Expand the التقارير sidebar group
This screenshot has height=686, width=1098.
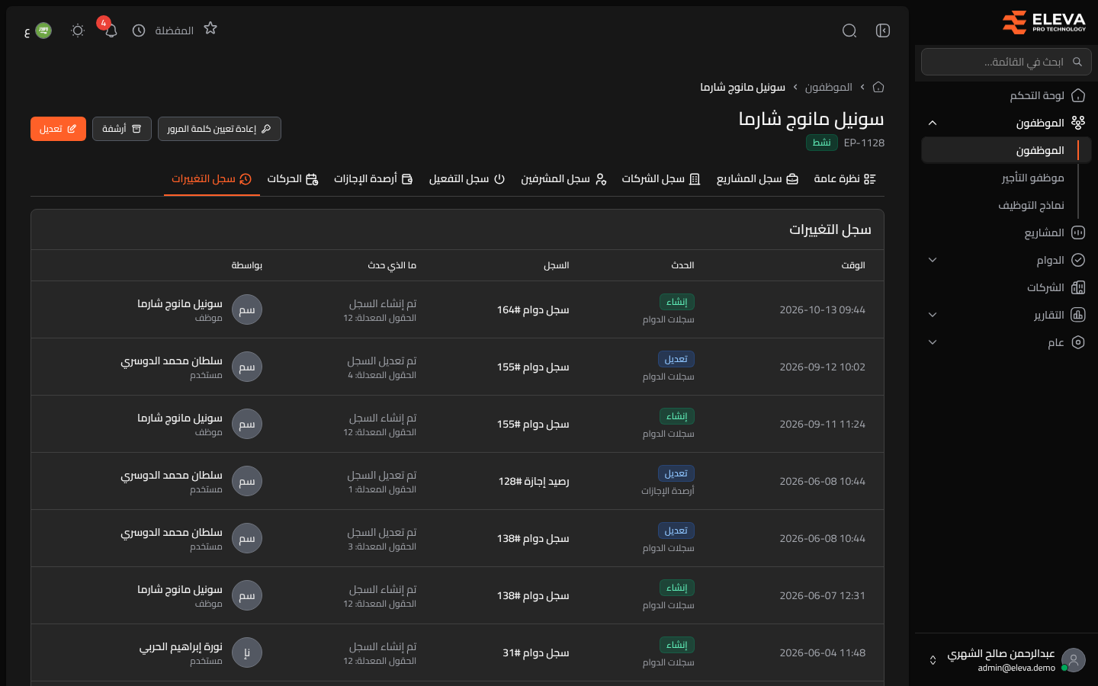point(1006,315)
